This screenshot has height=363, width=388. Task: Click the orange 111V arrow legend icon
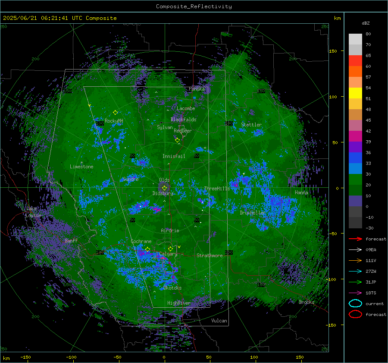click(x=355, y=260)
